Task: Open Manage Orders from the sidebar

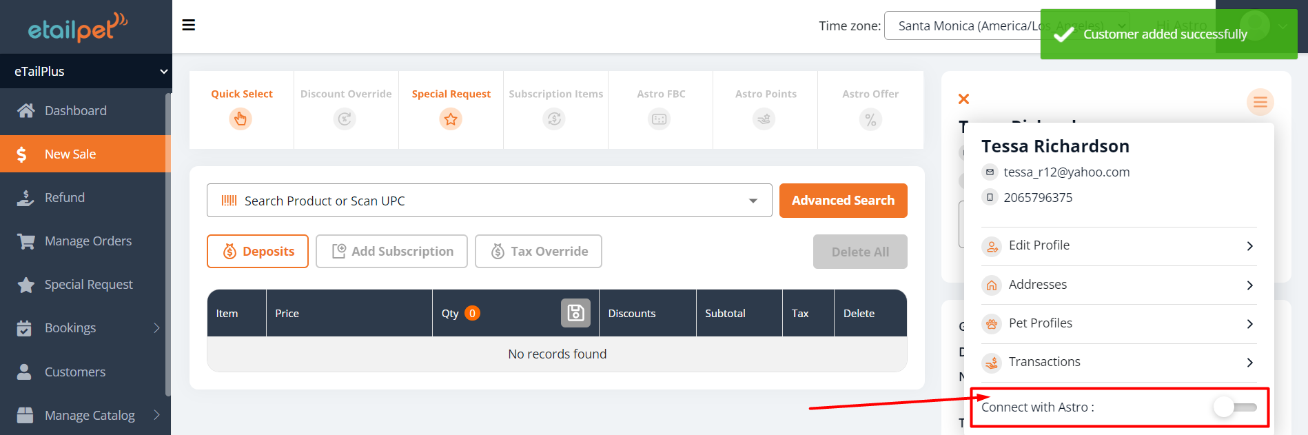Action: [88, 241]
